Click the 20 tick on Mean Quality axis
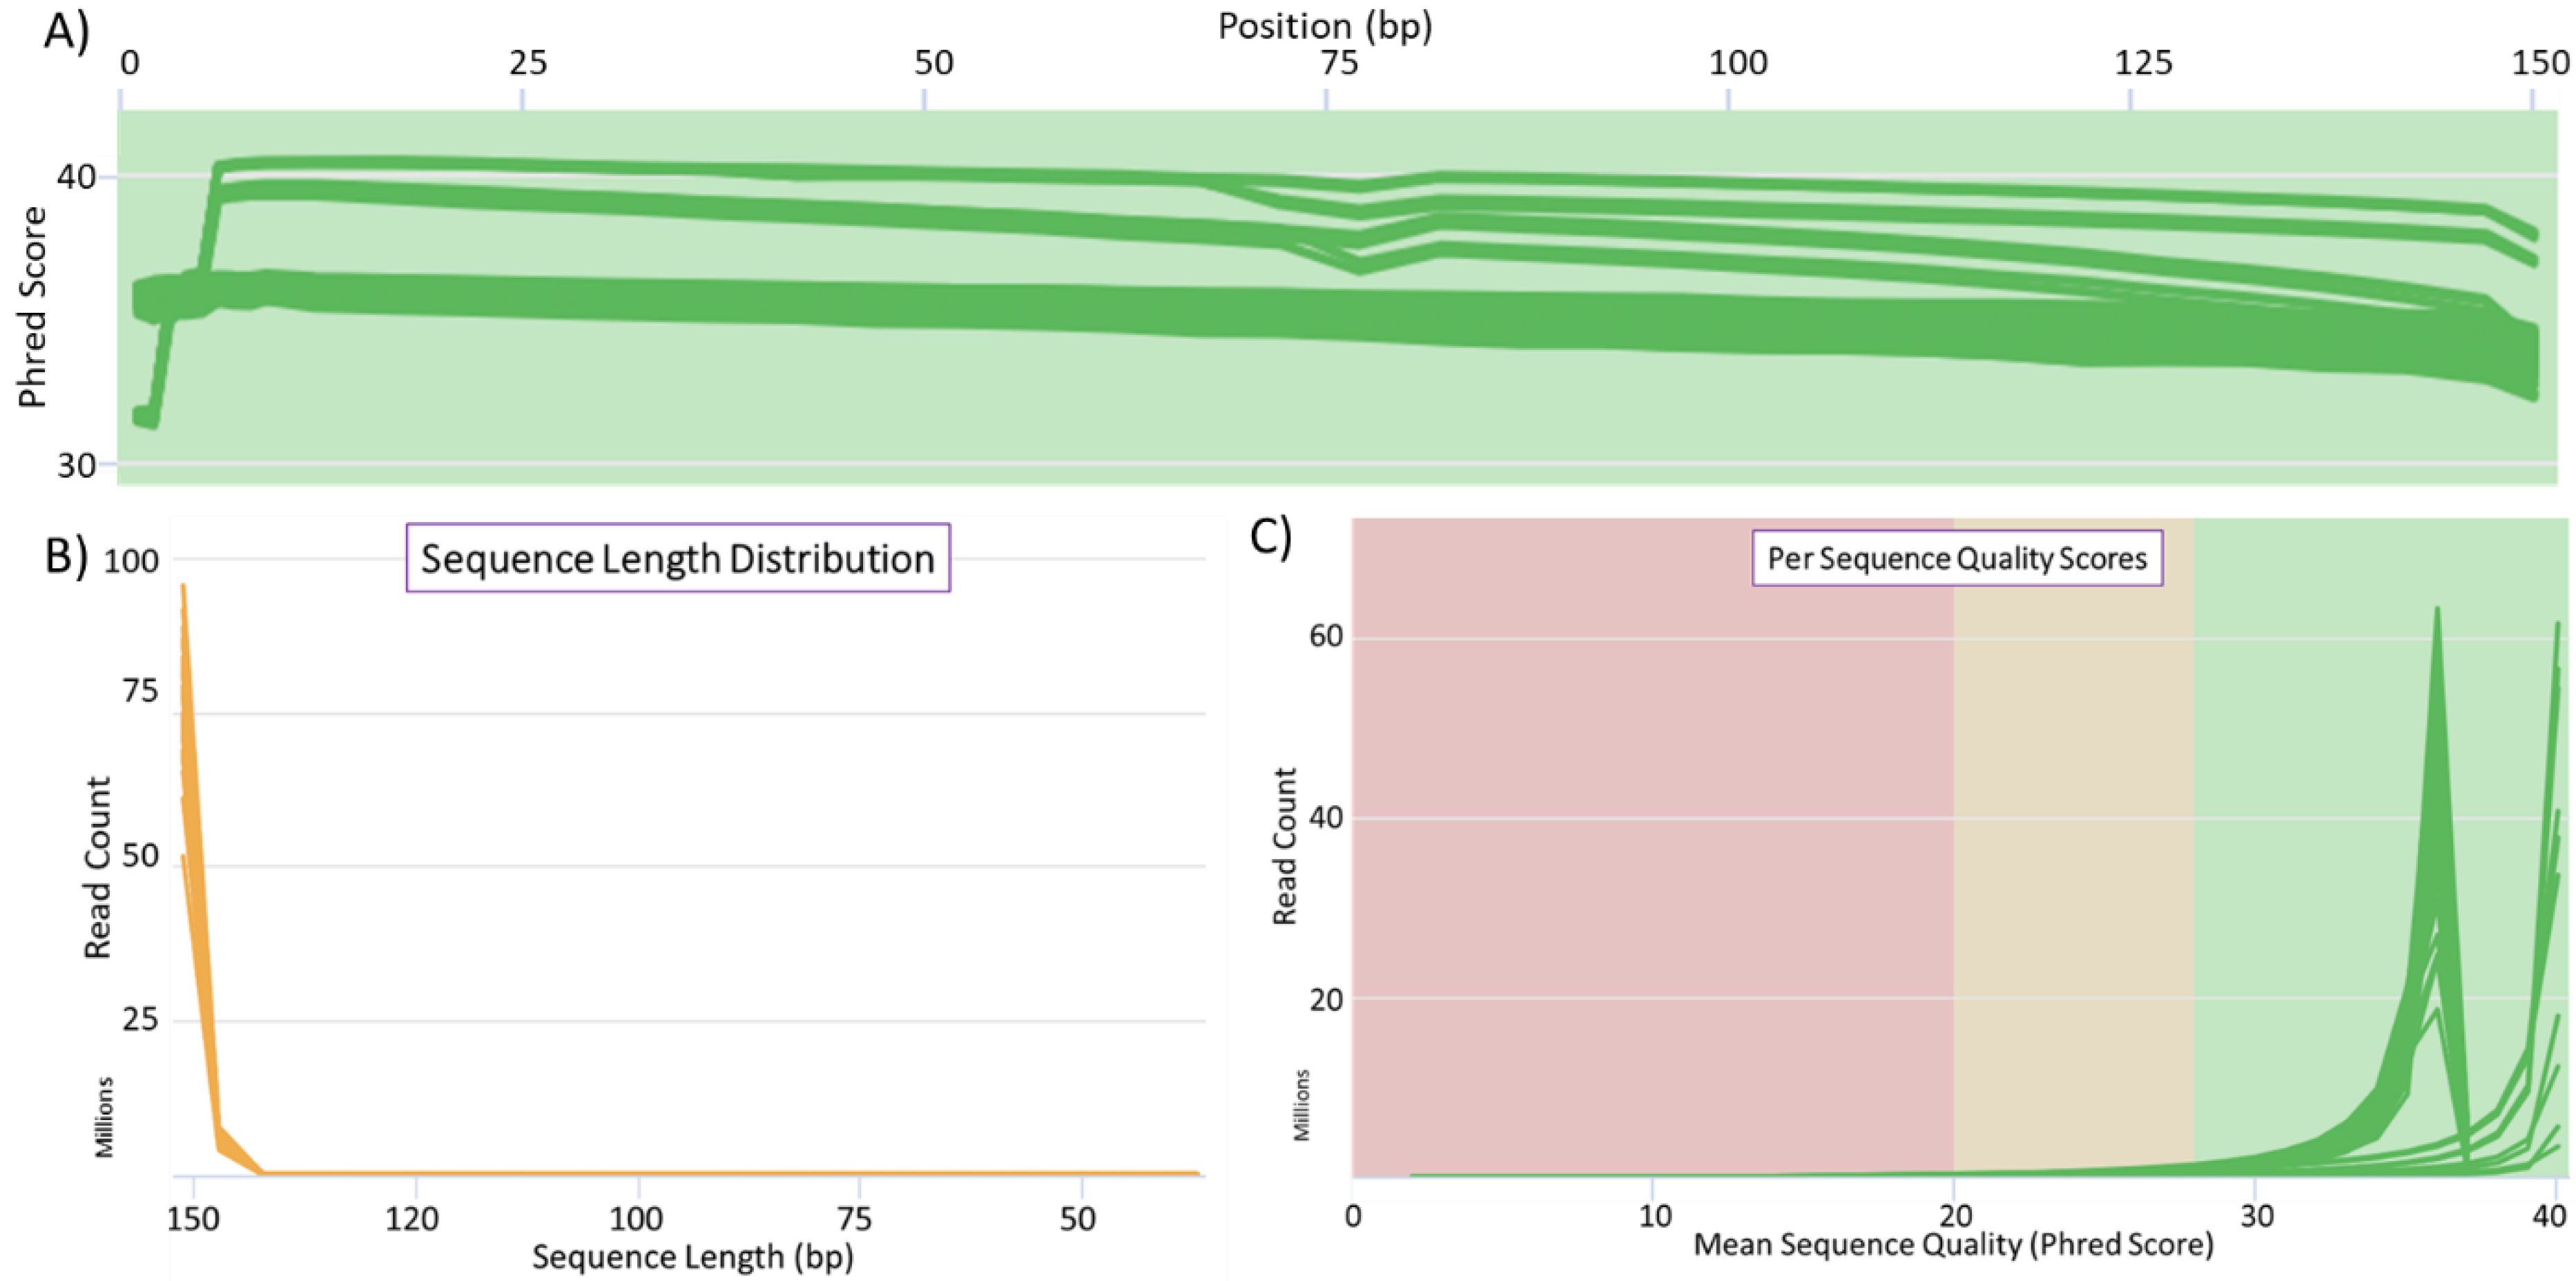 pyautogui.click(x=1955, y=1215)
